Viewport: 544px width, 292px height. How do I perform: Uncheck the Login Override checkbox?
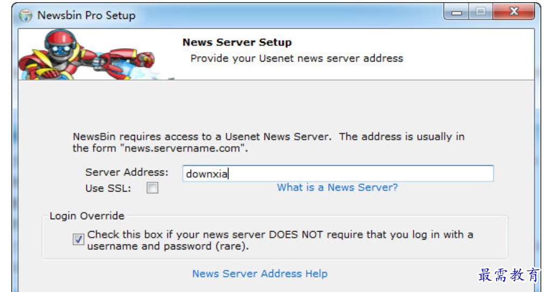pyautogui.click(x=78, y=239)
